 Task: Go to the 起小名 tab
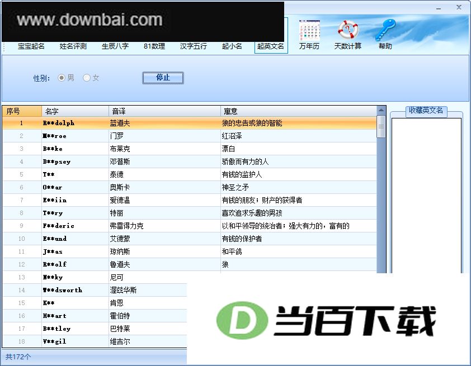tap(232, 46)
